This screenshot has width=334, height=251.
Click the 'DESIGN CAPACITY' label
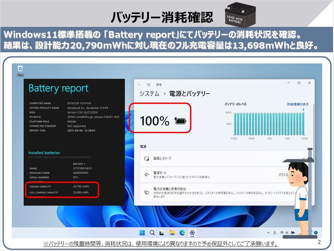pos(40,187)
